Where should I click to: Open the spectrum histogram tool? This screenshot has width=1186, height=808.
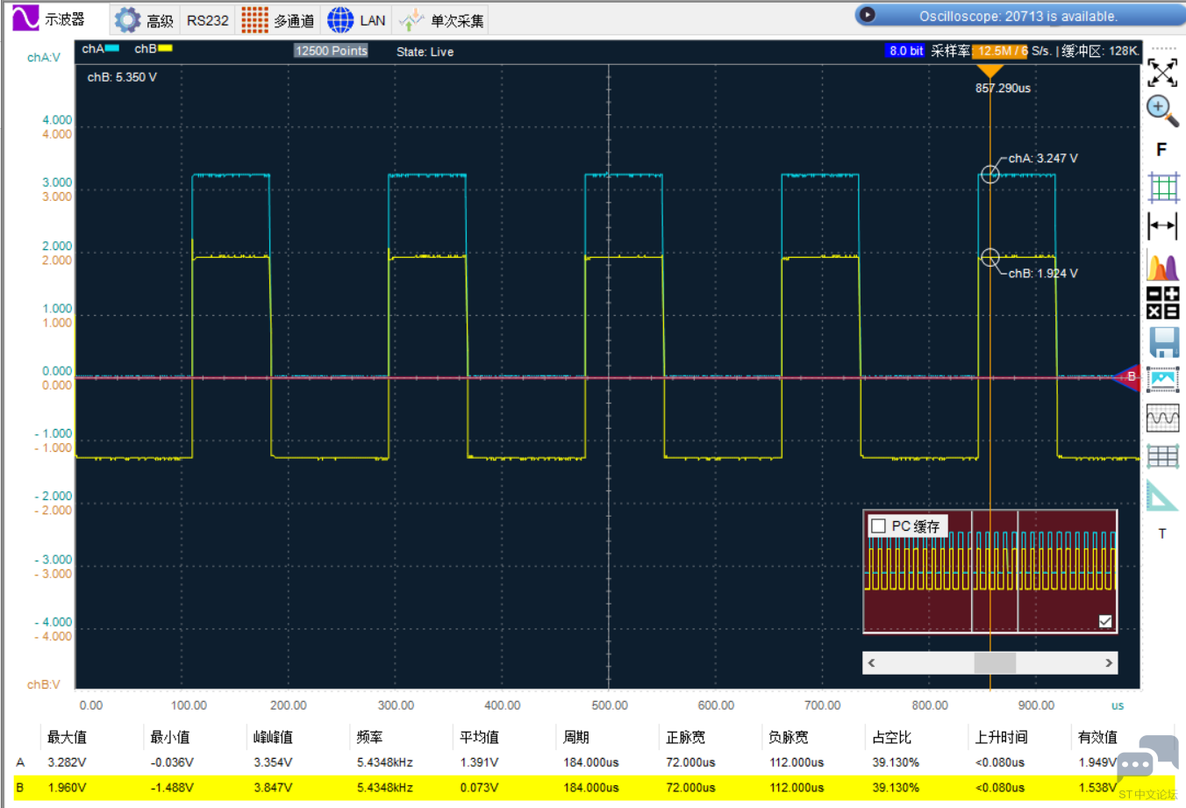click(1162, 265)
